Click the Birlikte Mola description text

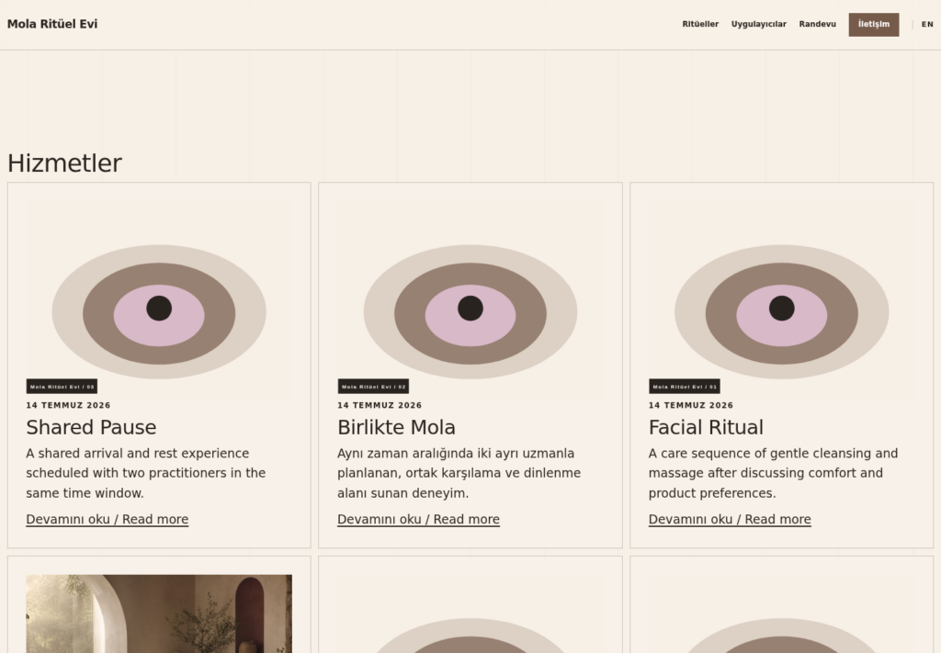click(x=459, y=473)
